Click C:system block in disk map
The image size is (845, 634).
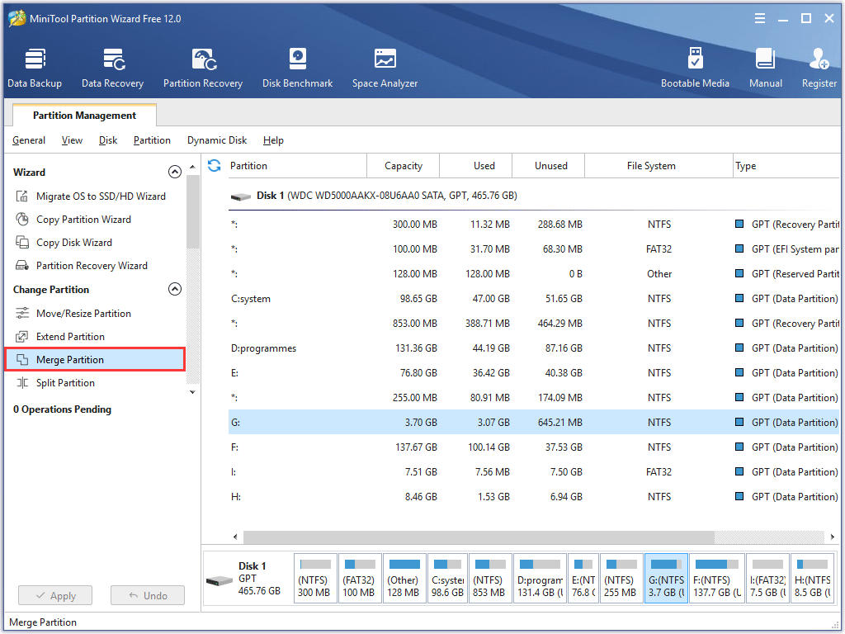coord(447,579)
